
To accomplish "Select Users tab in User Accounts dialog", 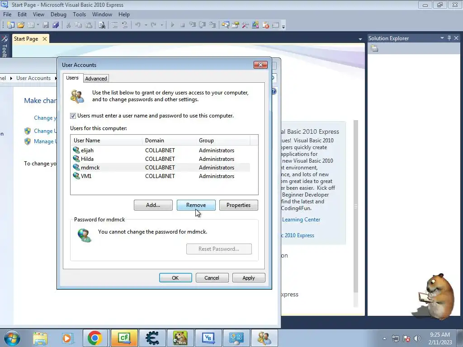I will click(72, 78).
